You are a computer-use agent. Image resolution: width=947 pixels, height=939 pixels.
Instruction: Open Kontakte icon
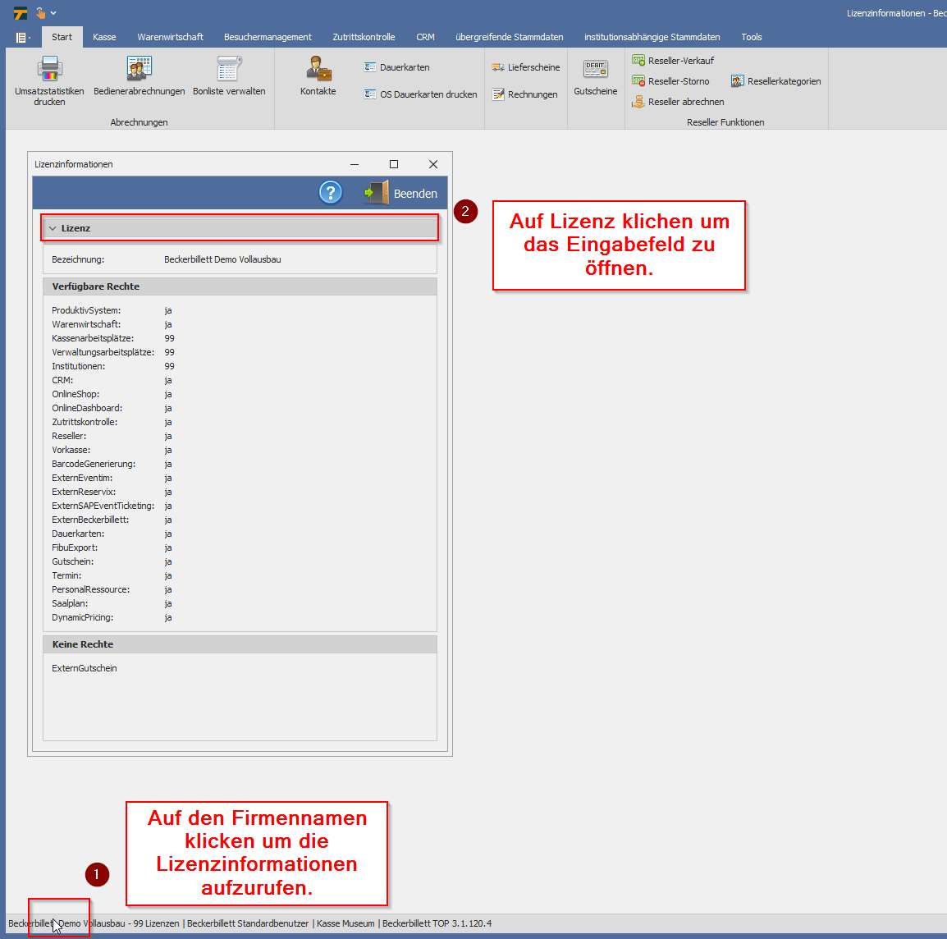click(318, 68)
